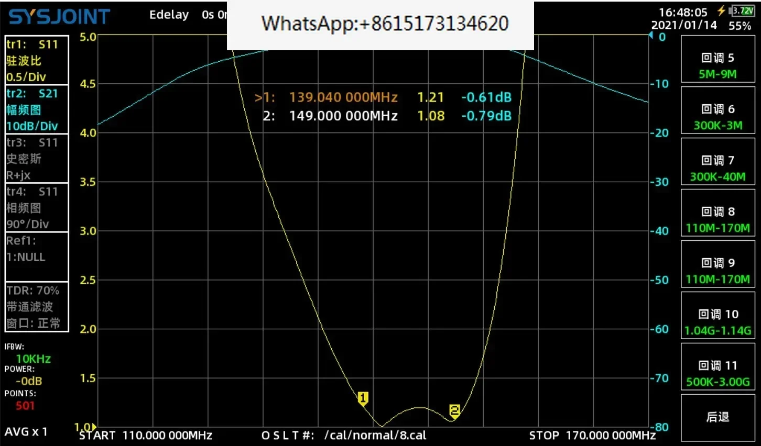Click the -50 label on right axis

pyautogui.click(x=659, y=280)
